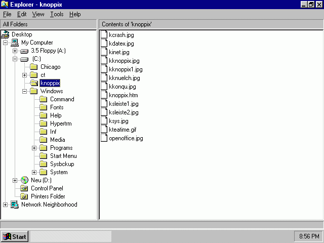Viewport: 324px width, 243px height.
Task: Click the Windows folder icon
Action: (34, 91)
